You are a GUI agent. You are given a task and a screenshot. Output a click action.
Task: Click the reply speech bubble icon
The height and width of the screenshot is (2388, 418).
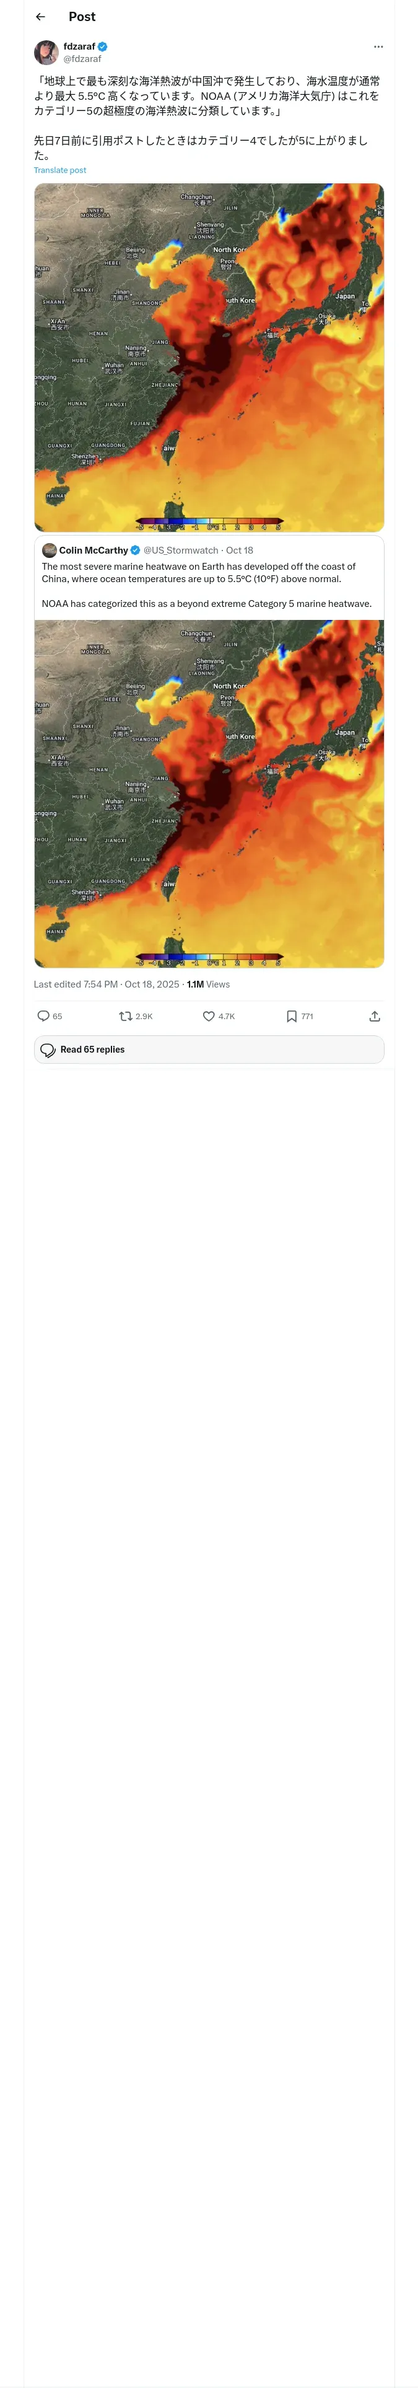pos(43,1016)
